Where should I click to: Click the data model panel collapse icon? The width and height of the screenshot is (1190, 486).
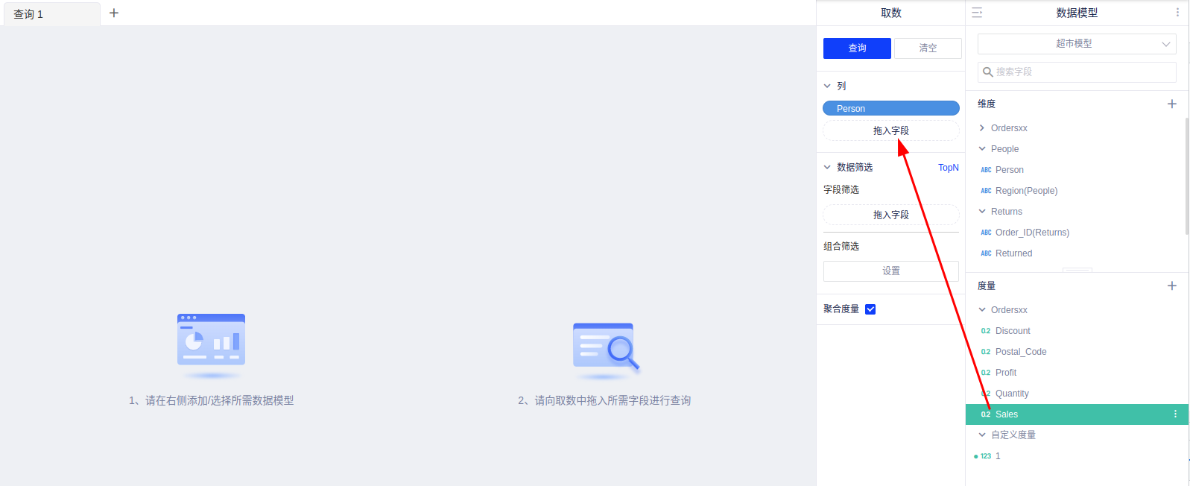pos(977,13)
